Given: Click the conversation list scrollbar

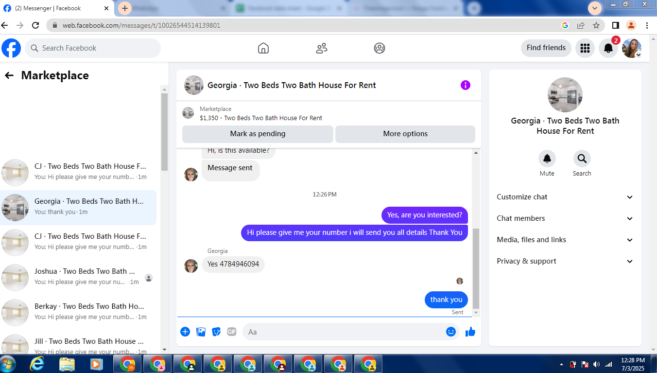Looking at the screenshot, I should tap(164, 131).
